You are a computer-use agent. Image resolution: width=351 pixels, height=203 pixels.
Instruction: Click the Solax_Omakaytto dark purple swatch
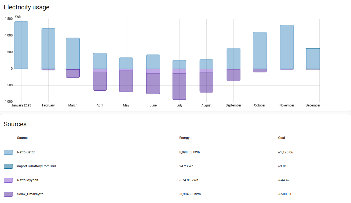[x=8, y=194]
